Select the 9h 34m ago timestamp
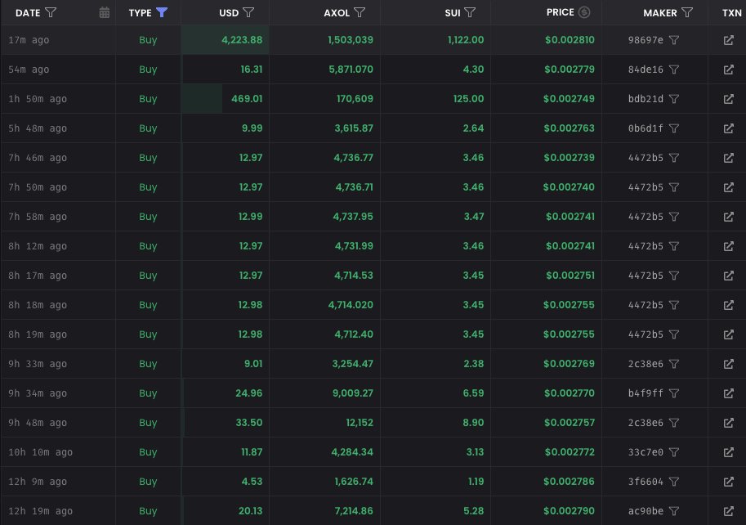This screenshot has height=525, width=746. (38, 393)
